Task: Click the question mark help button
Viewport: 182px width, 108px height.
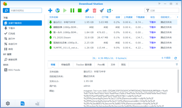Action: point(159,4)
